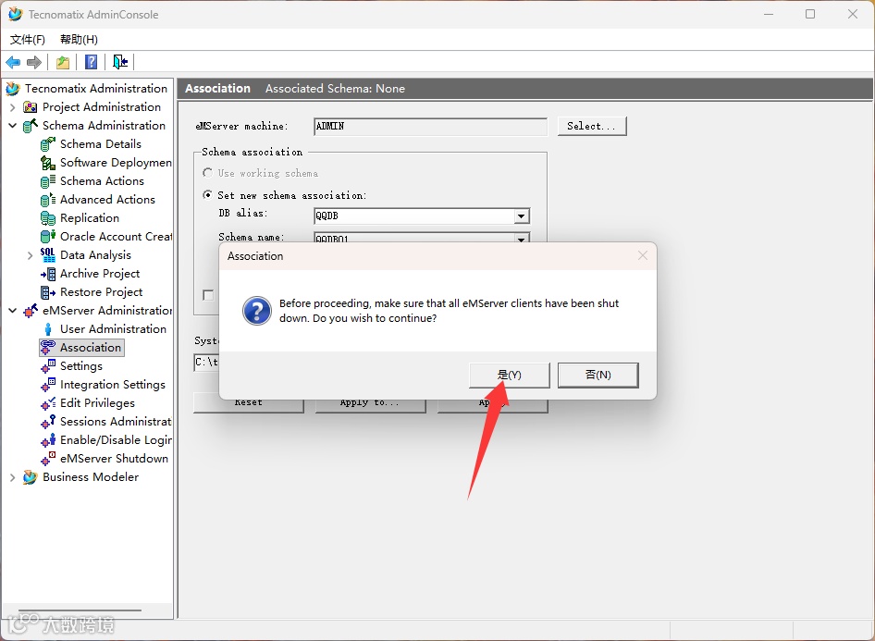Select Tecnomatix Administration root node
Screen dimensions: 875x641
pos(96,88)
